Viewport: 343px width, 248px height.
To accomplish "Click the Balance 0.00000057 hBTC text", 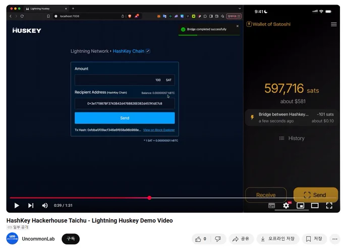I will (158, 93).
